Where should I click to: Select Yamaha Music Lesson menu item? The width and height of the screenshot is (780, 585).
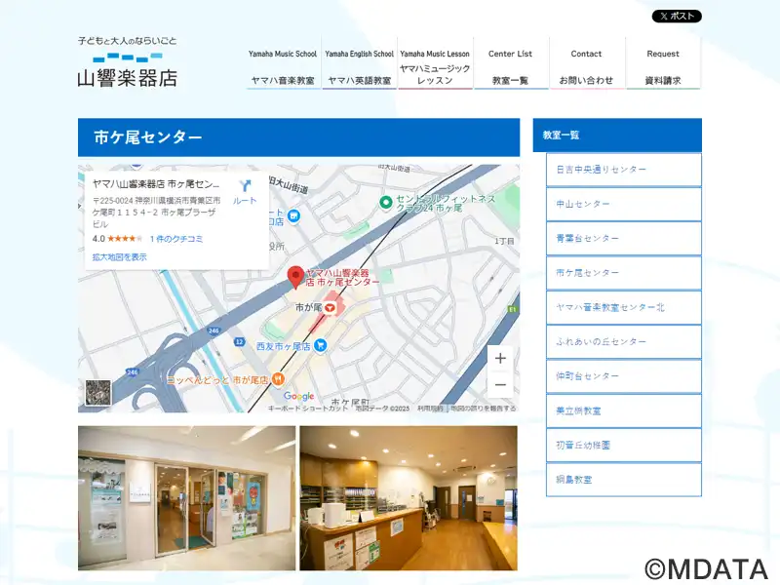click(435, 63)
